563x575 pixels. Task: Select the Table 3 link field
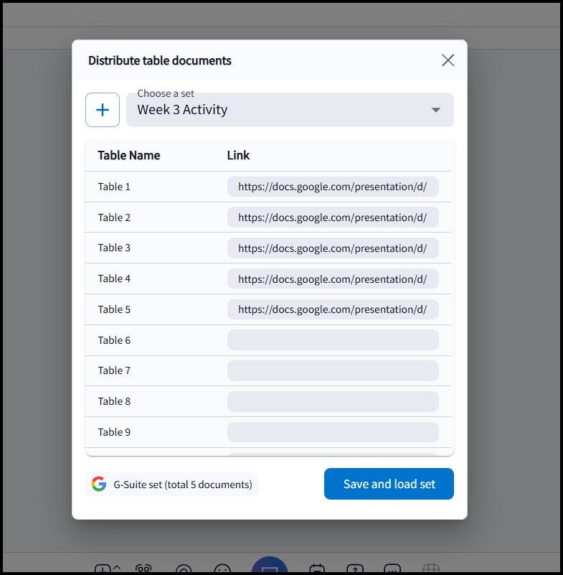click(333, 248)
